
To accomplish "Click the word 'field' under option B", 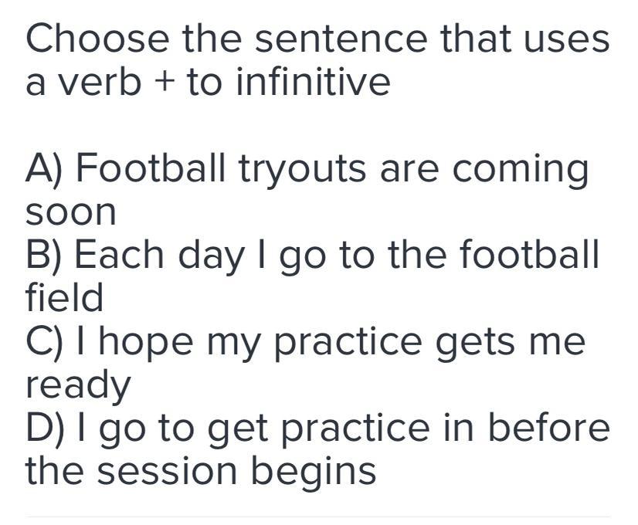I will coord(65,297).
